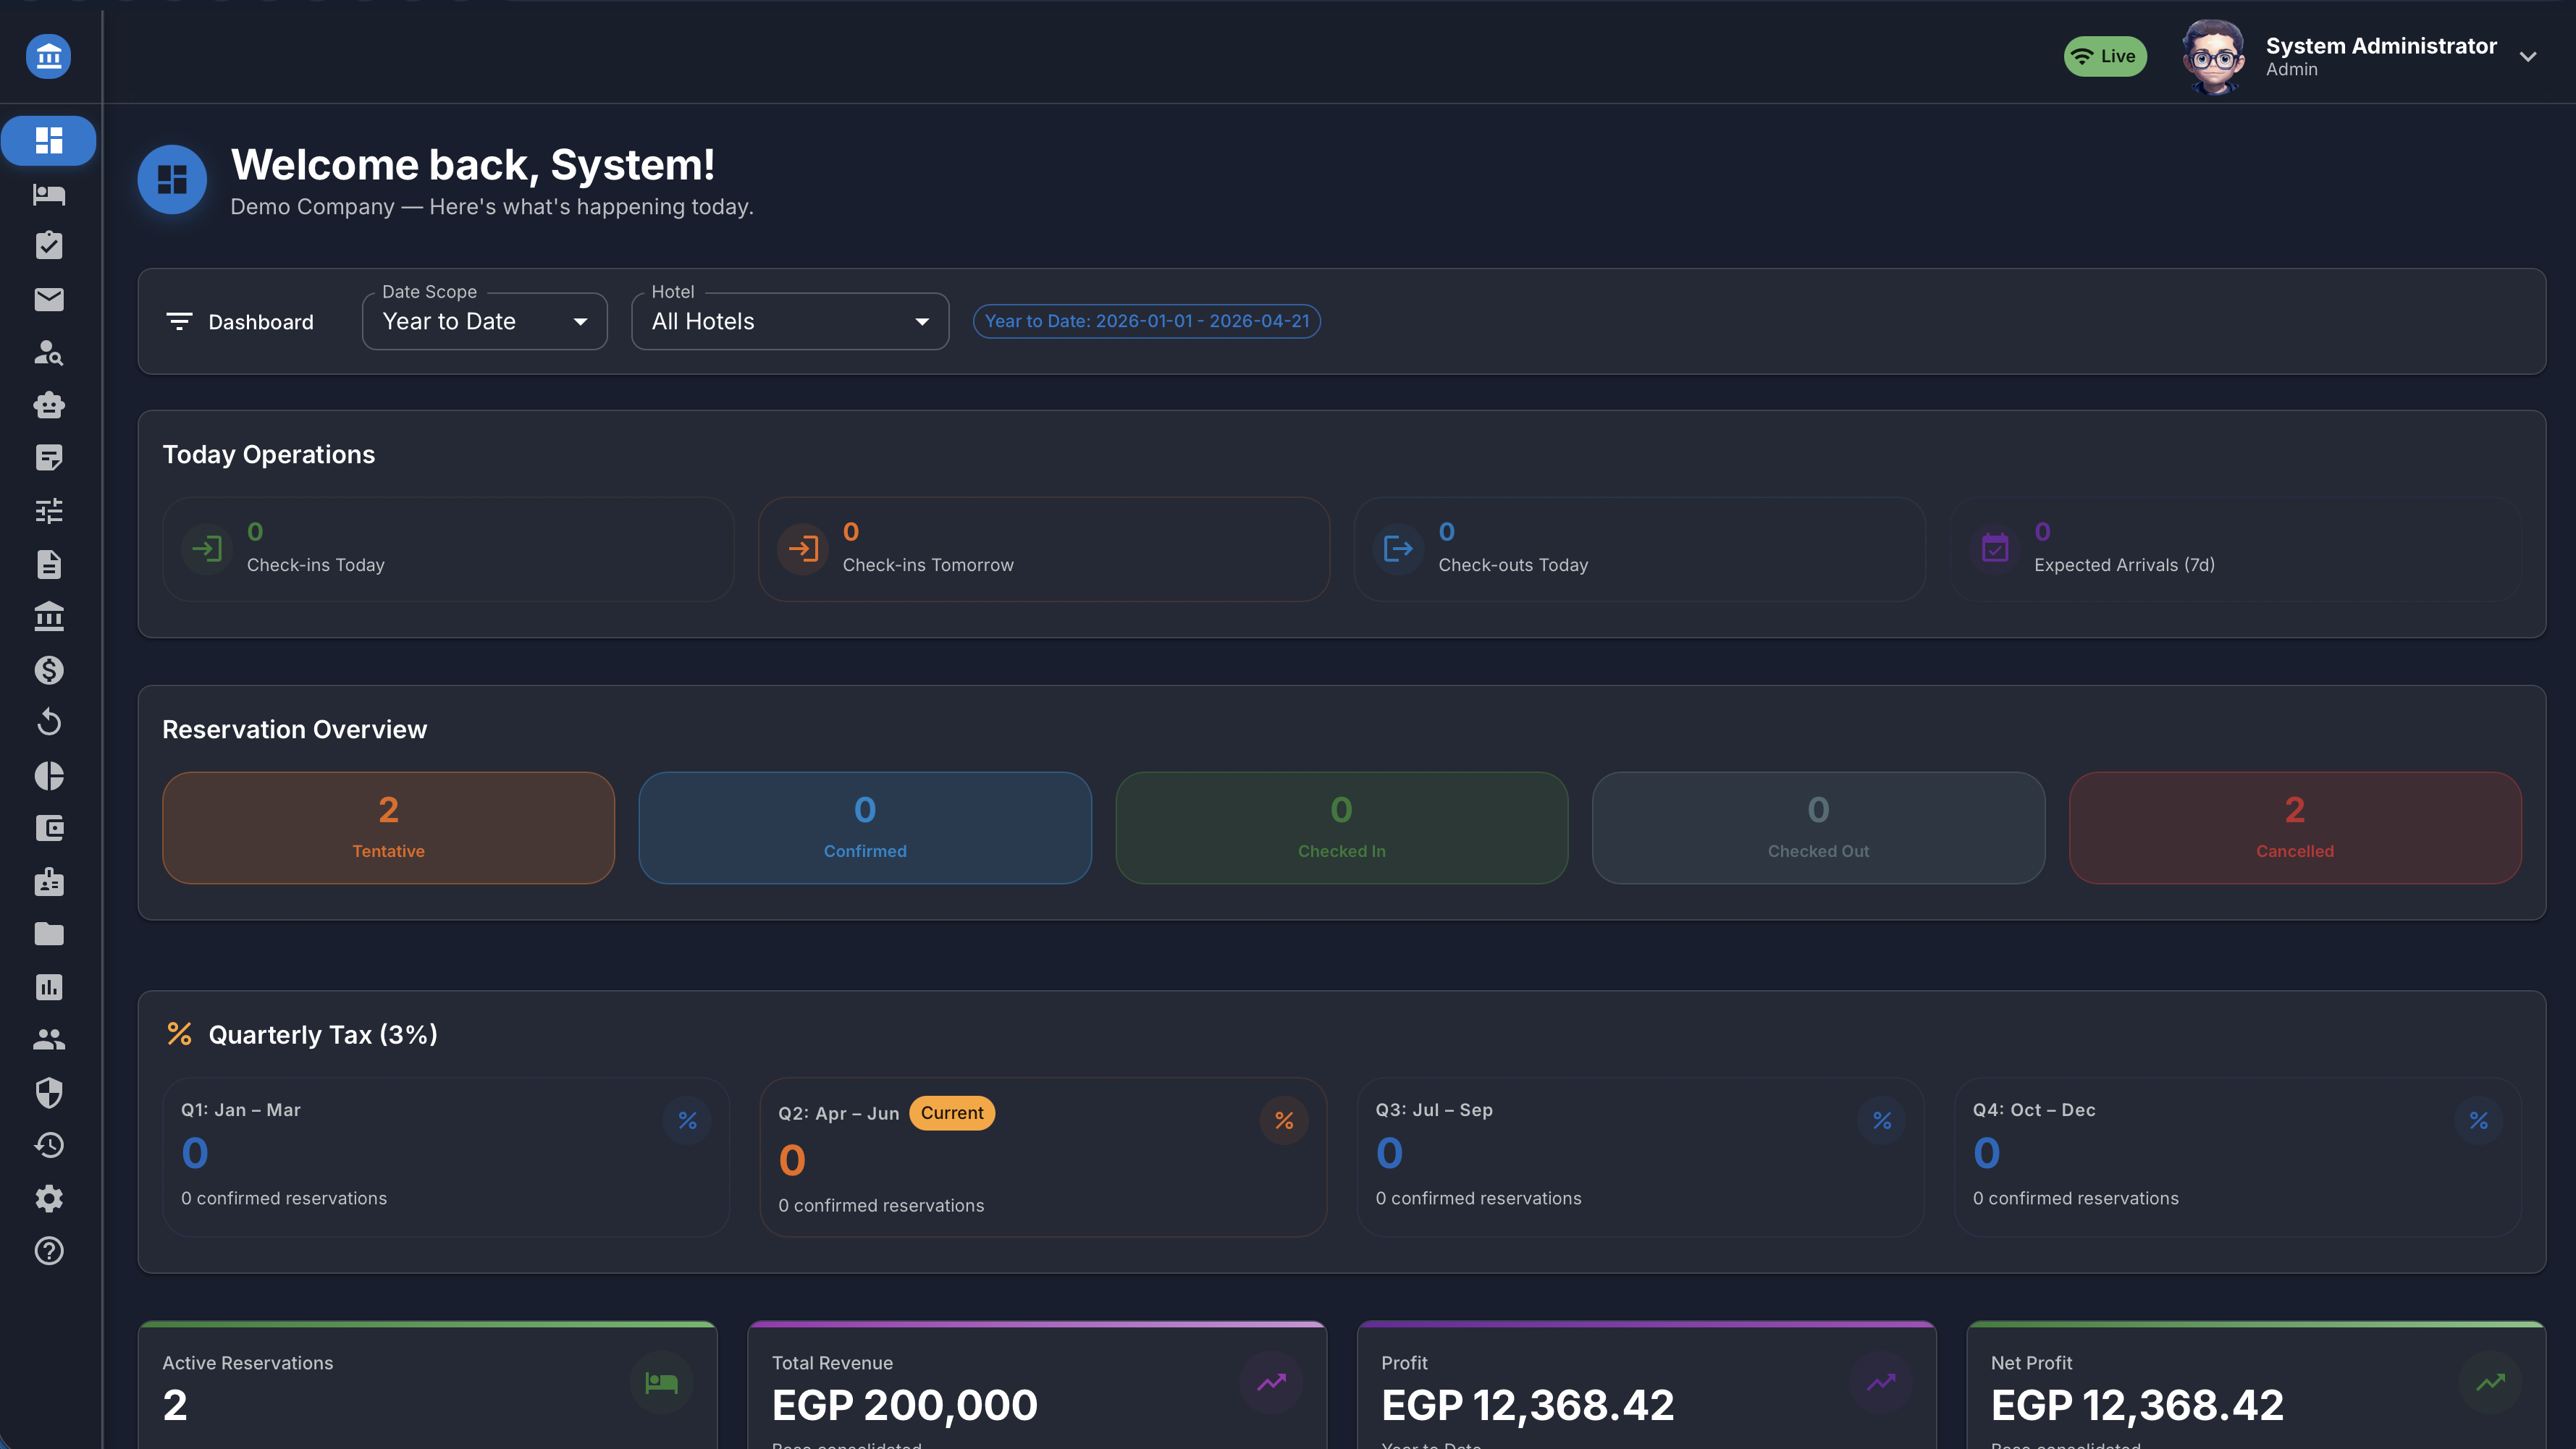Open the folder sidebar icon

(48, 934)
